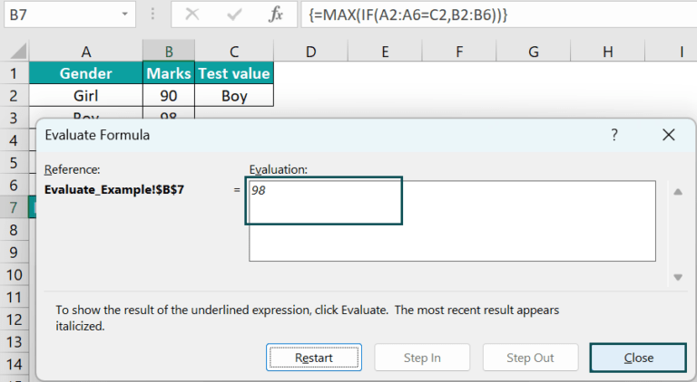Select column B header
The height and width of the screenshot is (382, 697).
click(169, 52)
